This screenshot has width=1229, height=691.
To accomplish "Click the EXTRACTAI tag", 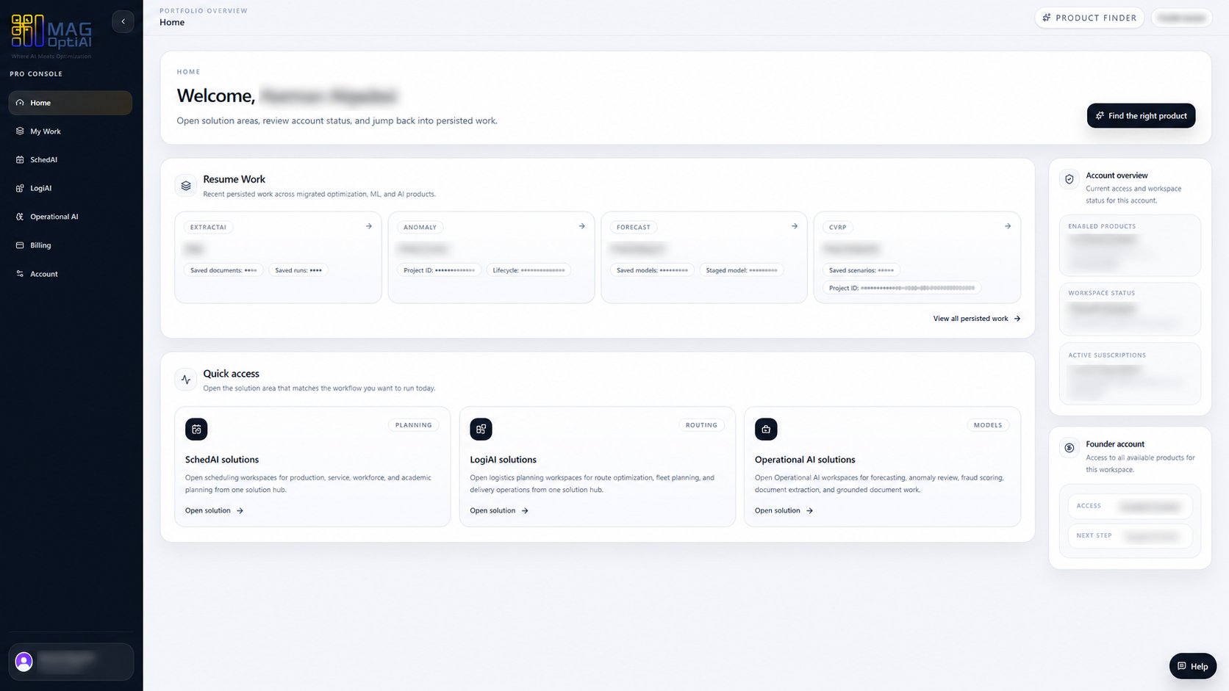I will pos(208,227).
